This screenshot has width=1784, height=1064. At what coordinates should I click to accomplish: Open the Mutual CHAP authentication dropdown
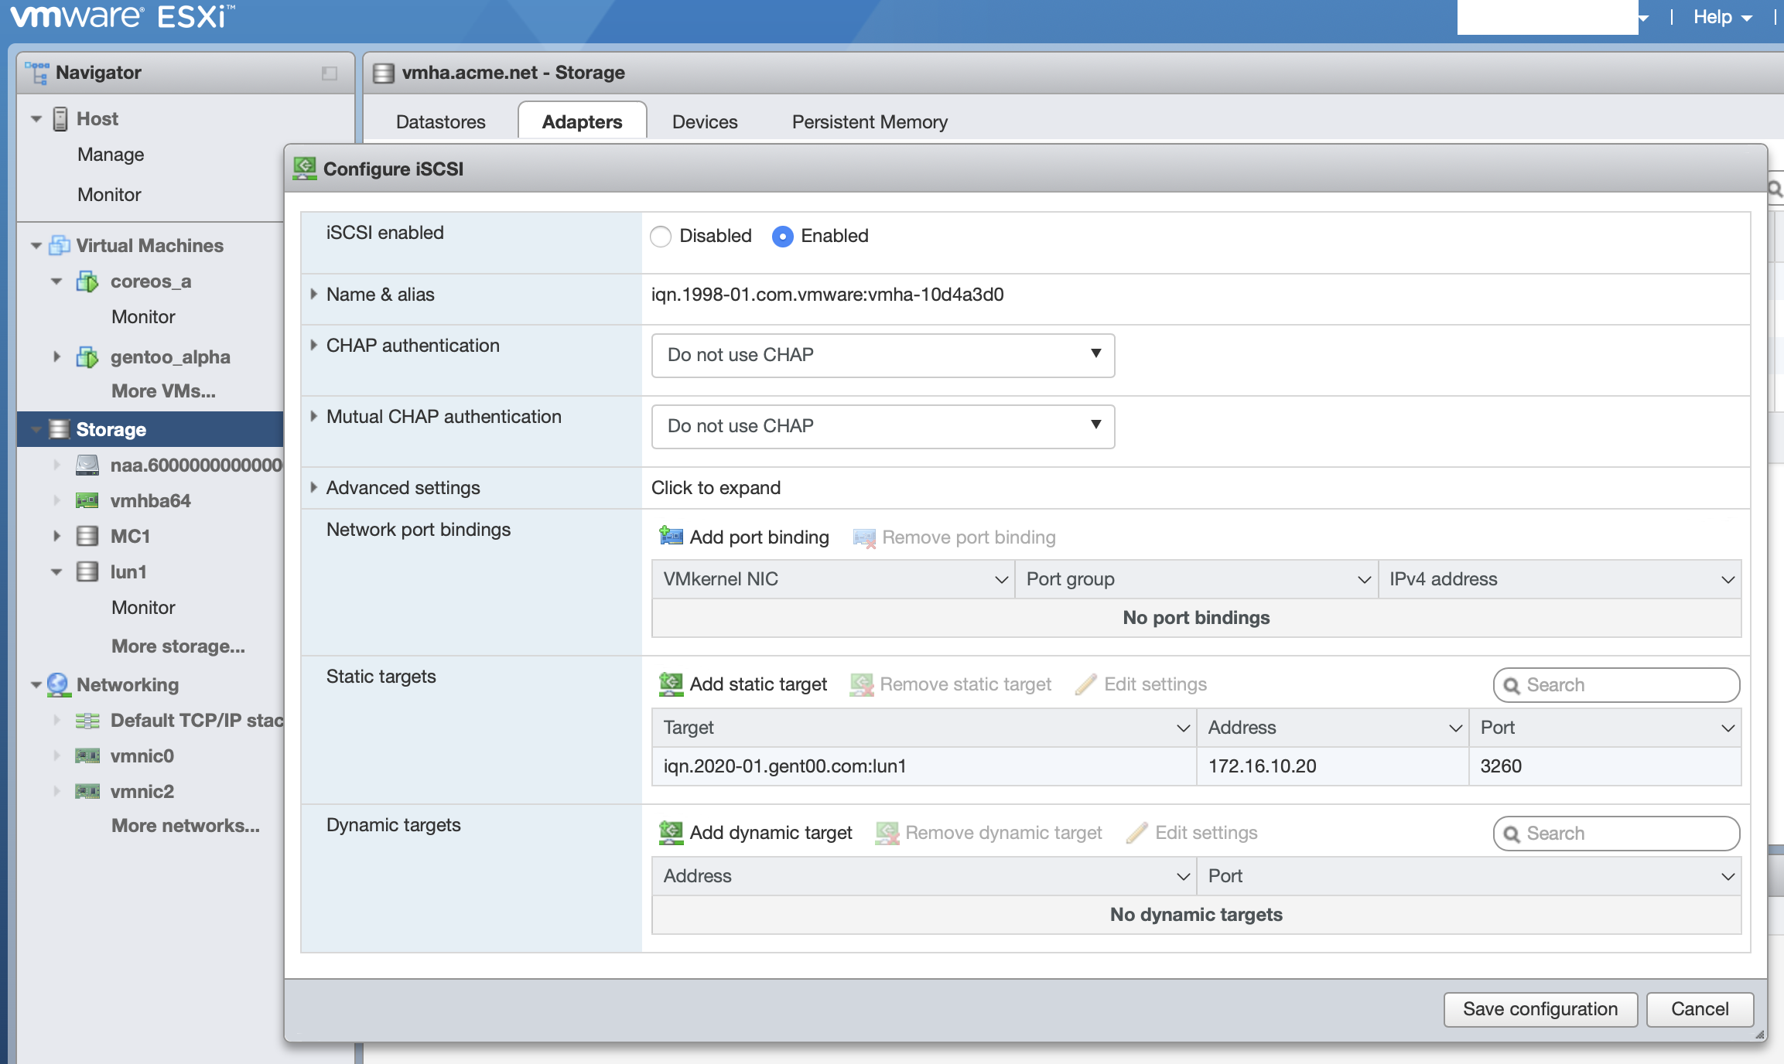tap(883, 427)
